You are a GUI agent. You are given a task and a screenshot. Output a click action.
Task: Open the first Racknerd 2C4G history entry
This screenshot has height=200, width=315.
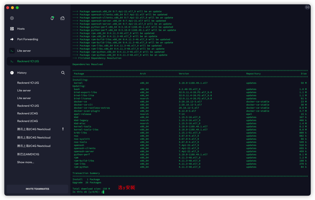pos(27,113)
